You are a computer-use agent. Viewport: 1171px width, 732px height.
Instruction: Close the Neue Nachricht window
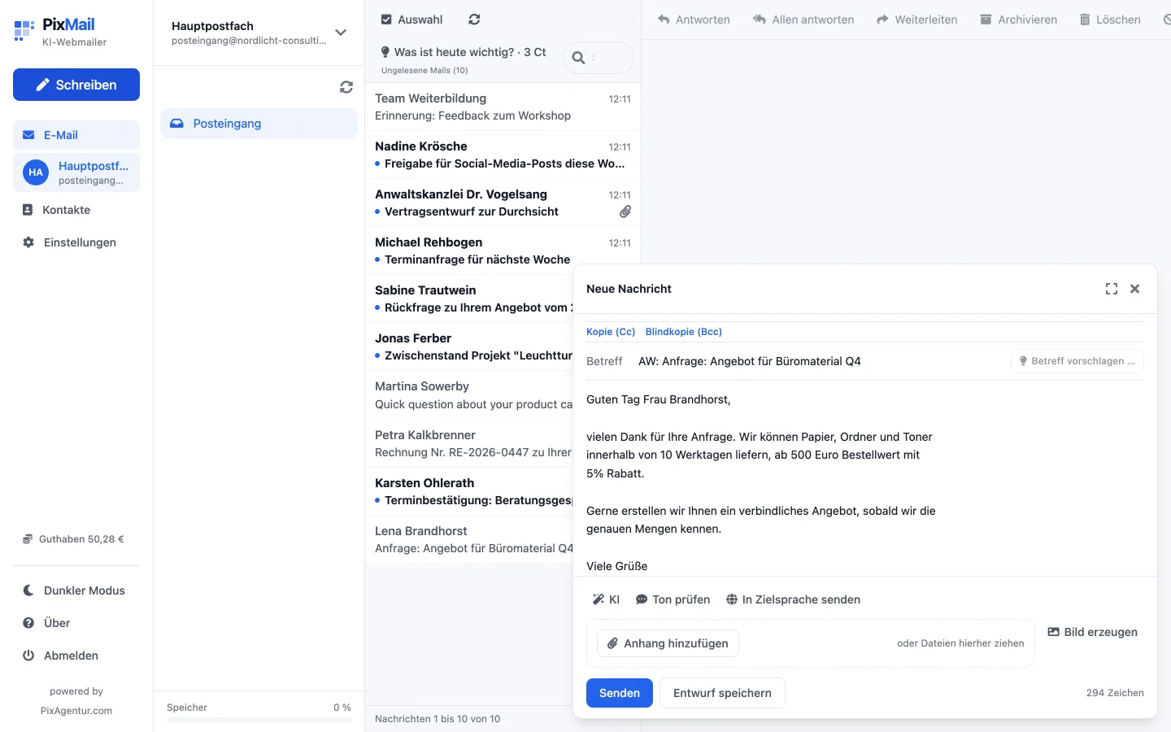[x=1135, y=289]
